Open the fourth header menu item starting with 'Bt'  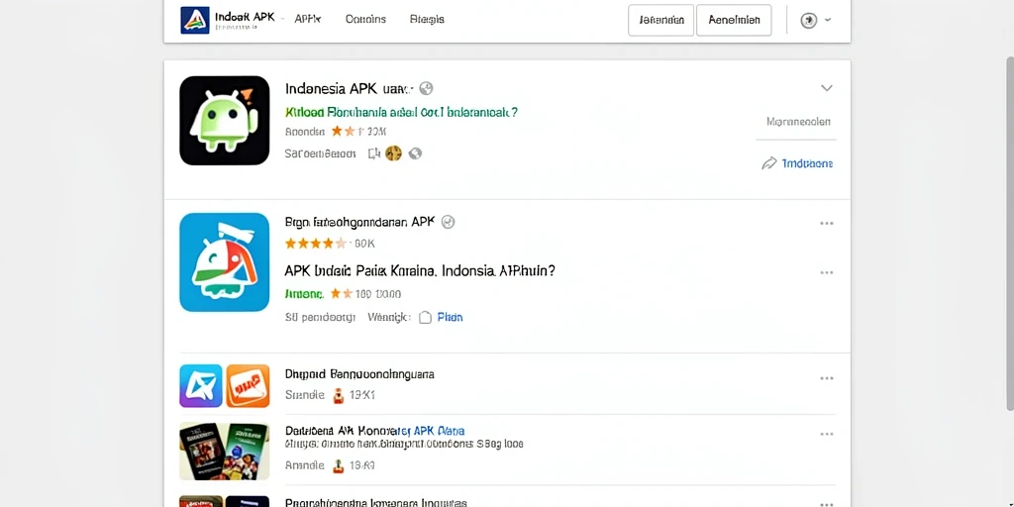pos(427,20)
